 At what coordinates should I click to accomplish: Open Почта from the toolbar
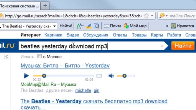(112, 26)
